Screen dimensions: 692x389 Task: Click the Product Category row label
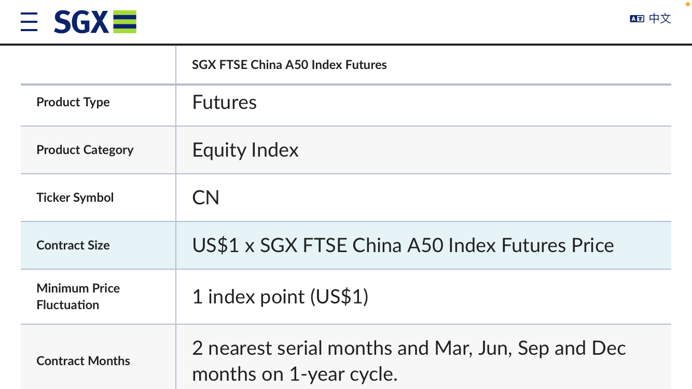85,150
